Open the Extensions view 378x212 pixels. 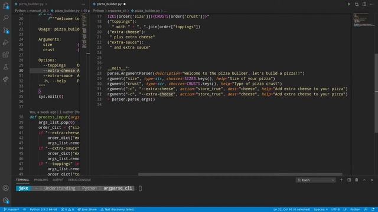5,55
